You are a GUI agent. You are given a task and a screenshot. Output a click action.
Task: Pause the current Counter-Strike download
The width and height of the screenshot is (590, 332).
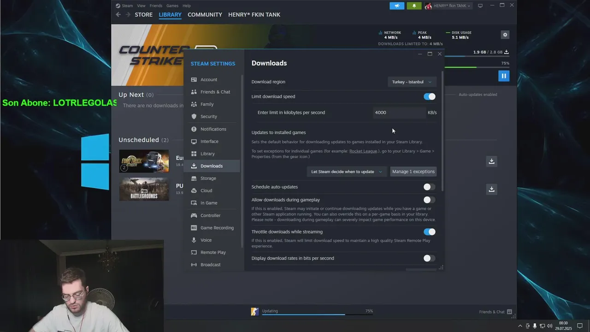(x=504, y=76)
